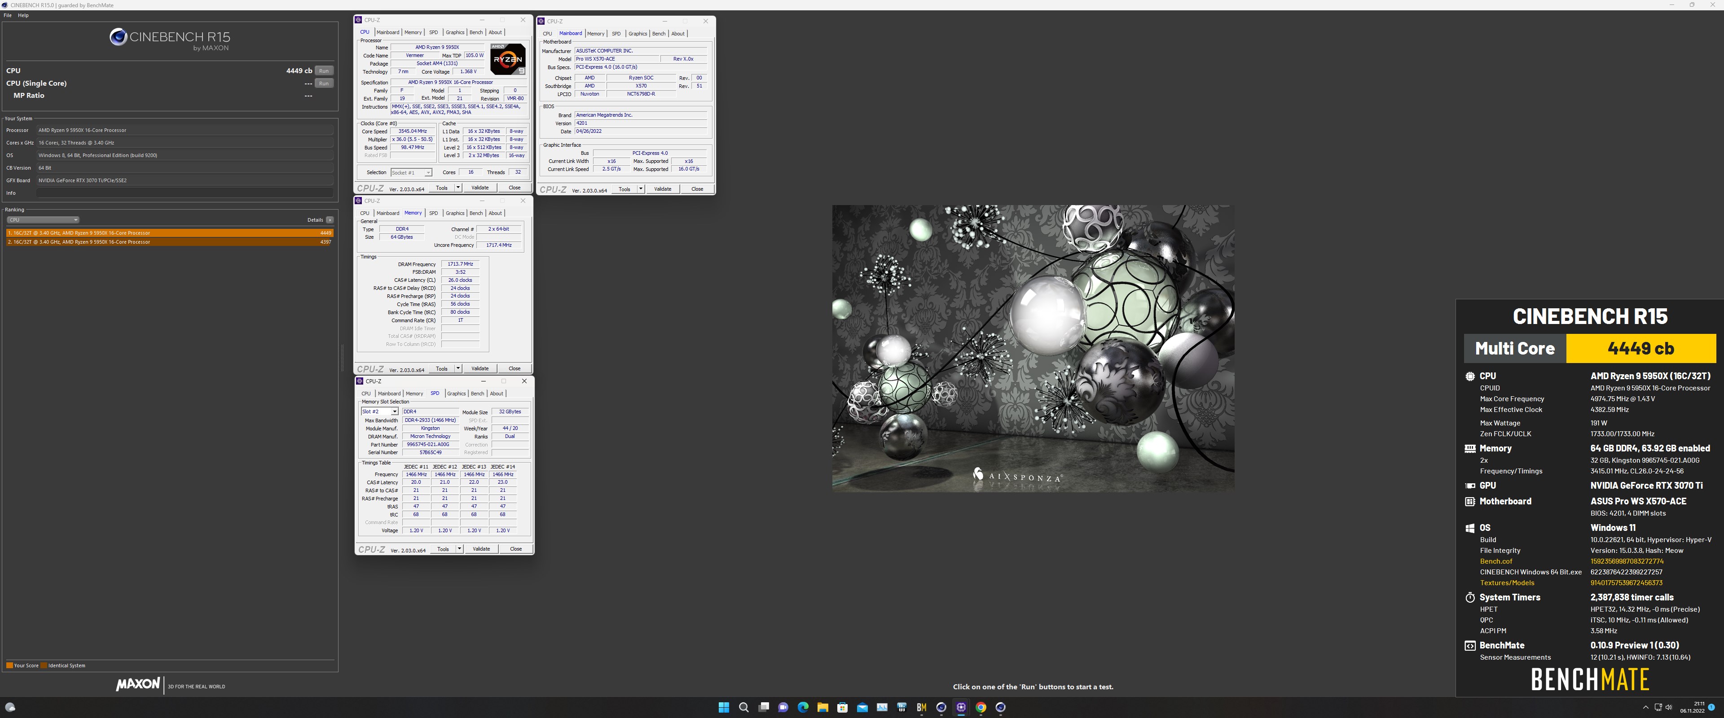Image resolution: width=1724 pixels, height=718 pixels.
Task: Click the Textures/Models hash label
Action: [1507, 583]
